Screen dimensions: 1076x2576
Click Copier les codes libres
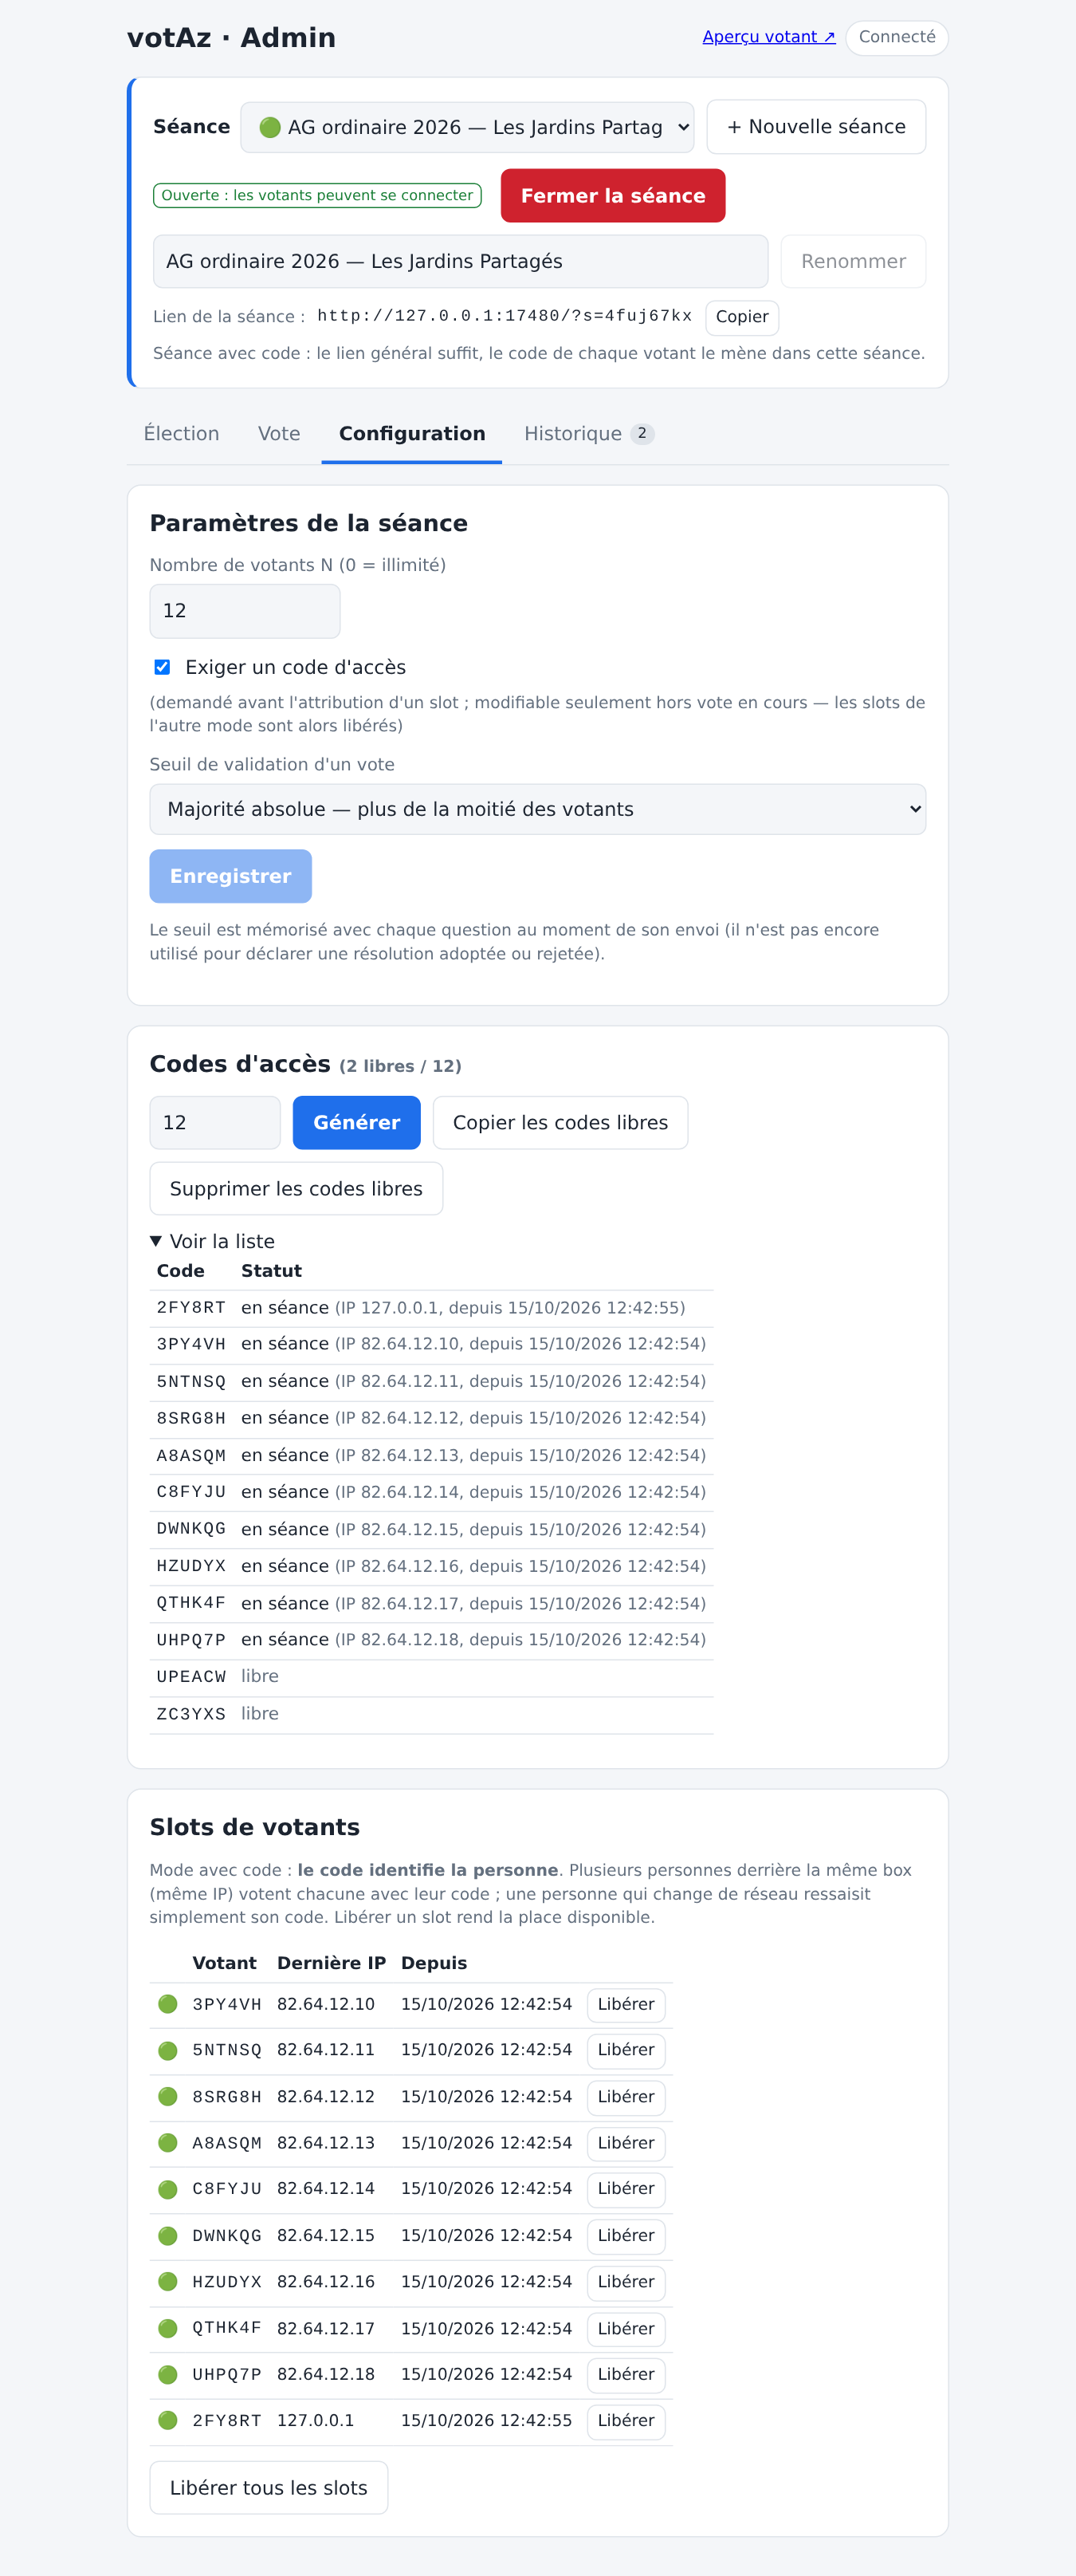(560, 1123)
